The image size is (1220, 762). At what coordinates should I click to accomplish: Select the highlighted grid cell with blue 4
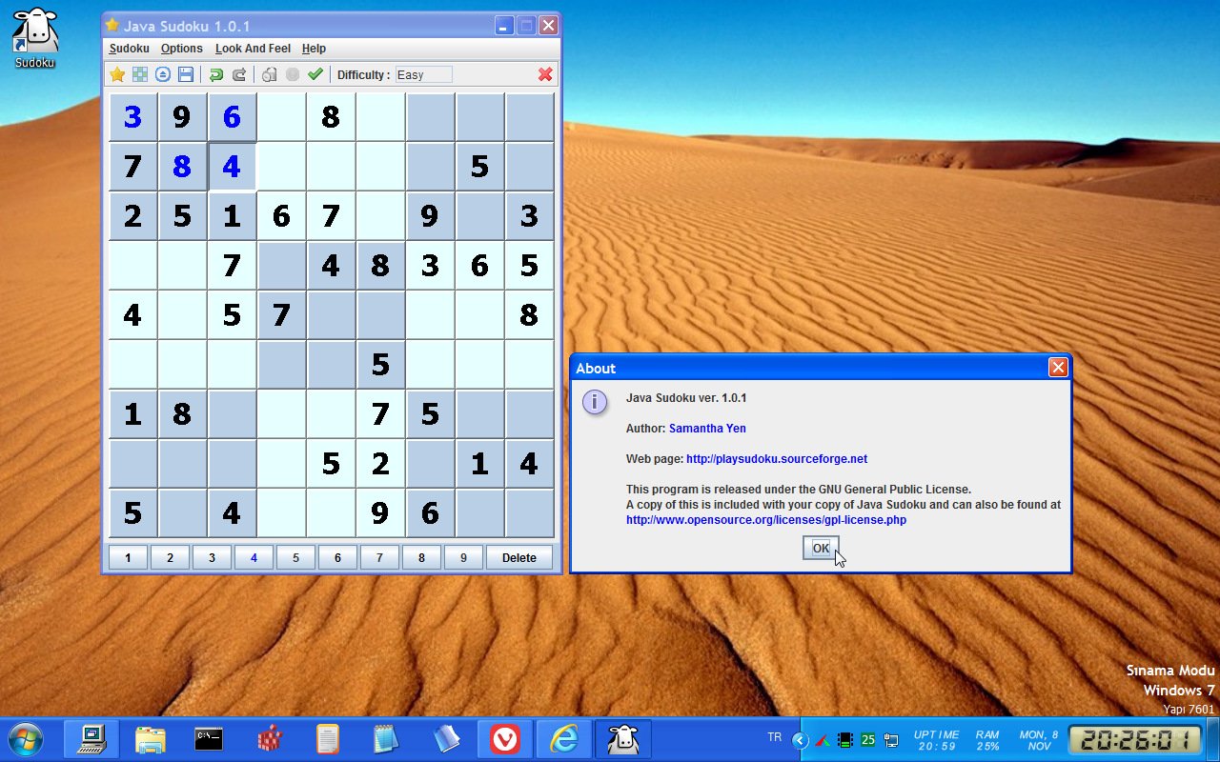coord(232,167)
